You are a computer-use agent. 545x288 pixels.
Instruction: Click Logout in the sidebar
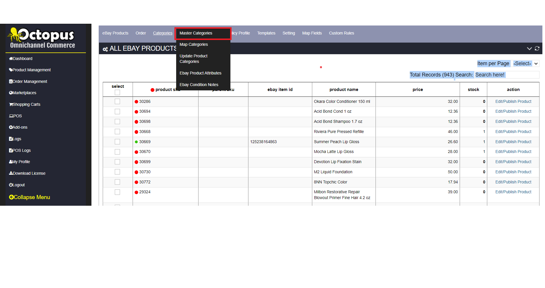tap(17, 185)
